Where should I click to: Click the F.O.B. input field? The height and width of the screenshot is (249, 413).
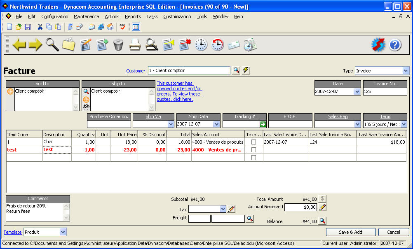pos(290,124)
